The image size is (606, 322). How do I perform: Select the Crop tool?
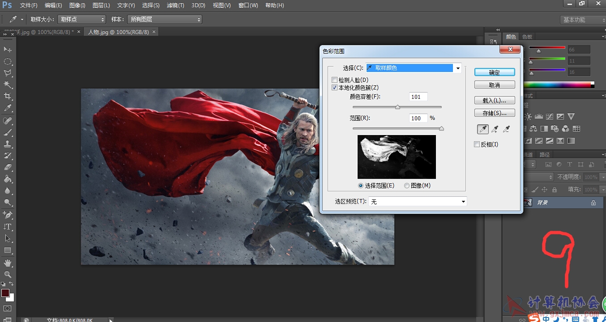(x=8, y=96)
